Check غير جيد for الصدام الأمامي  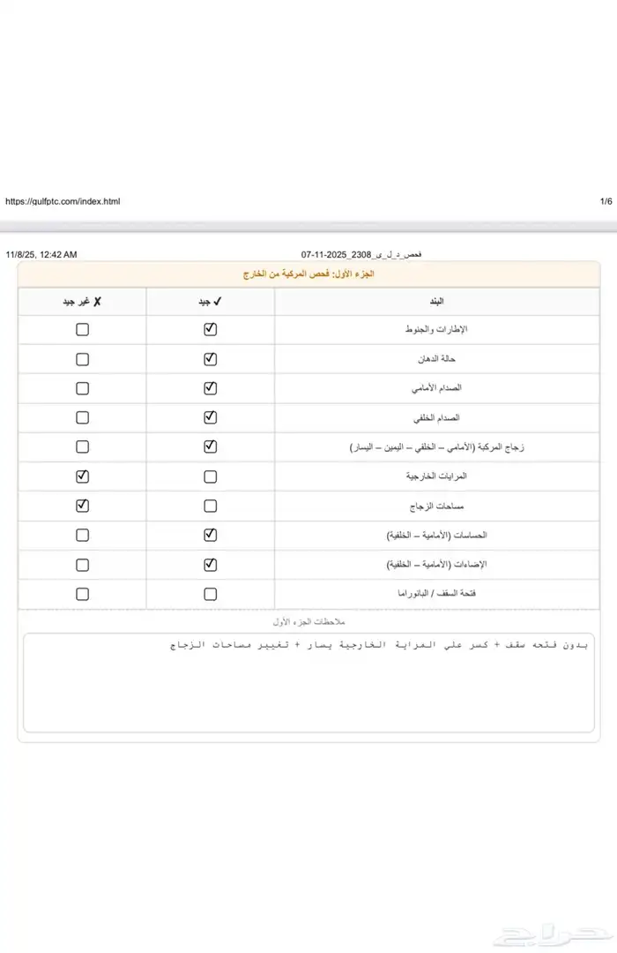pyautogui.click(x=82, y=388)
